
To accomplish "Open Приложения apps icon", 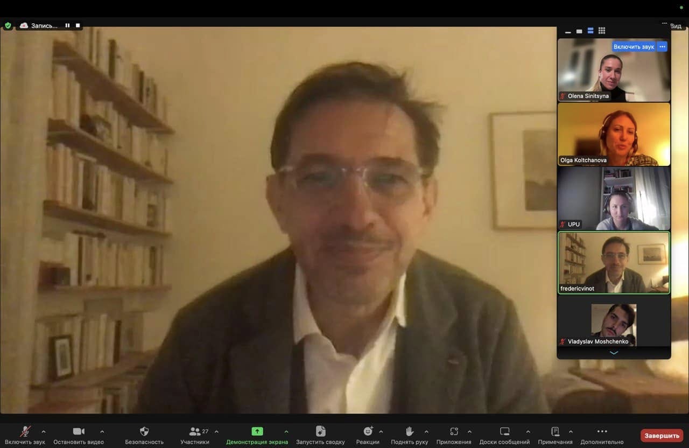I will 454,431.
